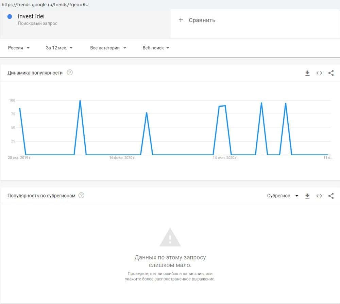Click the chart peak reaching 100
Viewport: 340px width, 304px height.
[80, 101]
